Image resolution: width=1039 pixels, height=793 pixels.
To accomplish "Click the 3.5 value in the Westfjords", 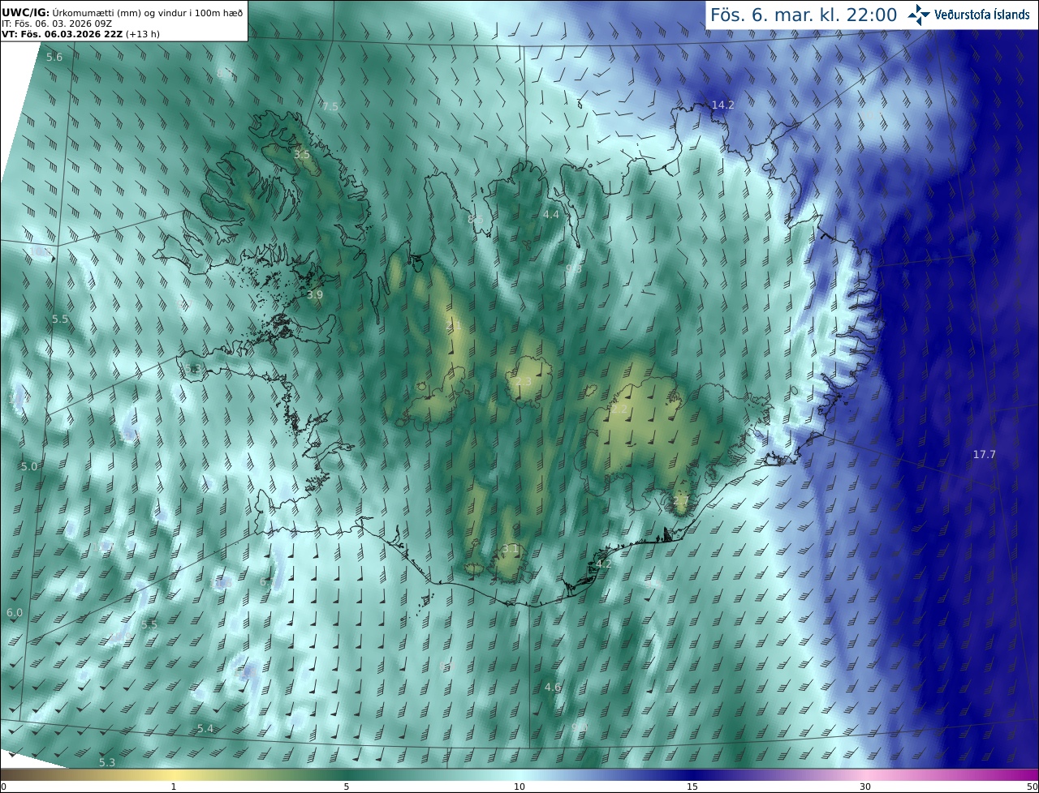I will (302, 154).
